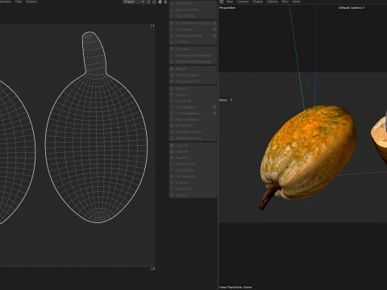This screenshot has width=387, height=290.
Task: Click the Mirror U icon
Action: click(x=172, y=89)
